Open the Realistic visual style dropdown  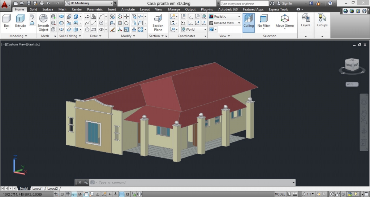tap(224, 17)
